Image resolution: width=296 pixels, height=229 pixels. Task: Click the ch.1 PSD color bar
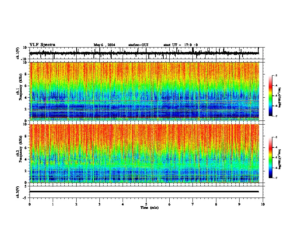click(271, 96)
